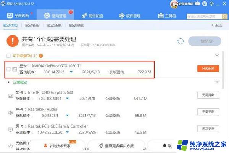The height and width of the screenshot is (153, 229).
Task: Click the 硬件加速 rocket icon
Action: point(84,16)
